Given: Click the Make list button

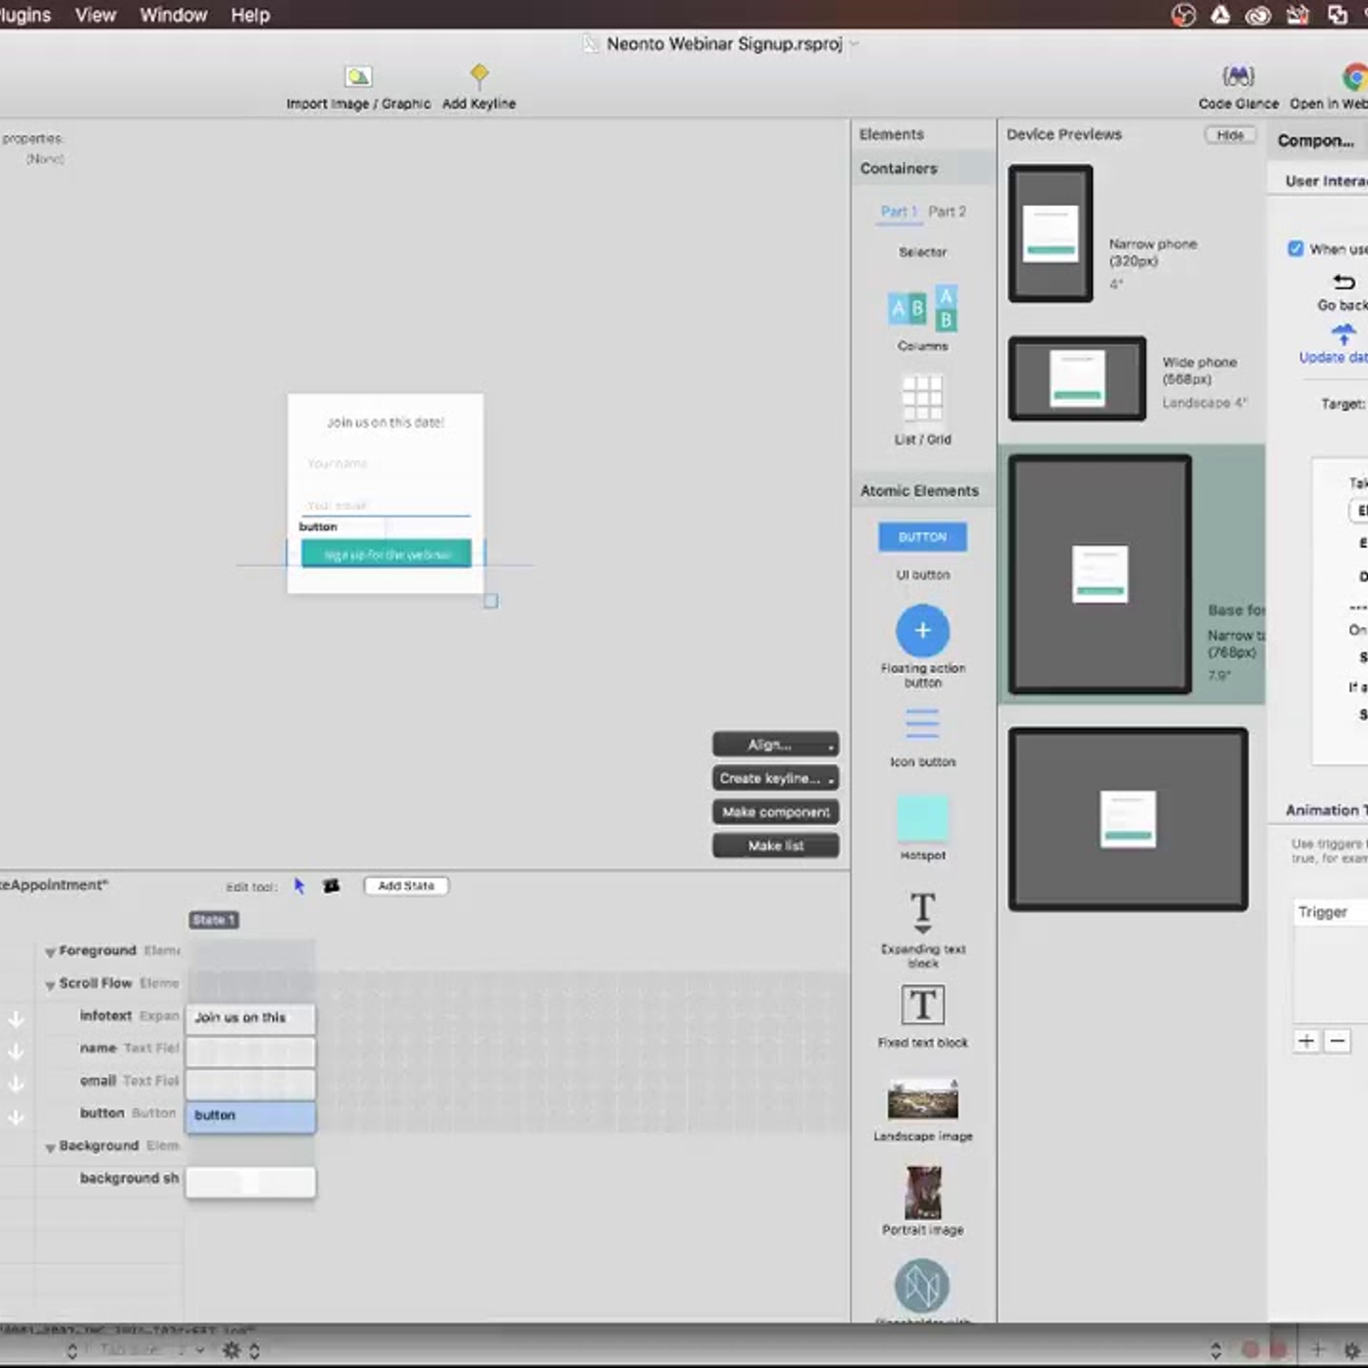Looking at the screenshot, I should (775, 846).
